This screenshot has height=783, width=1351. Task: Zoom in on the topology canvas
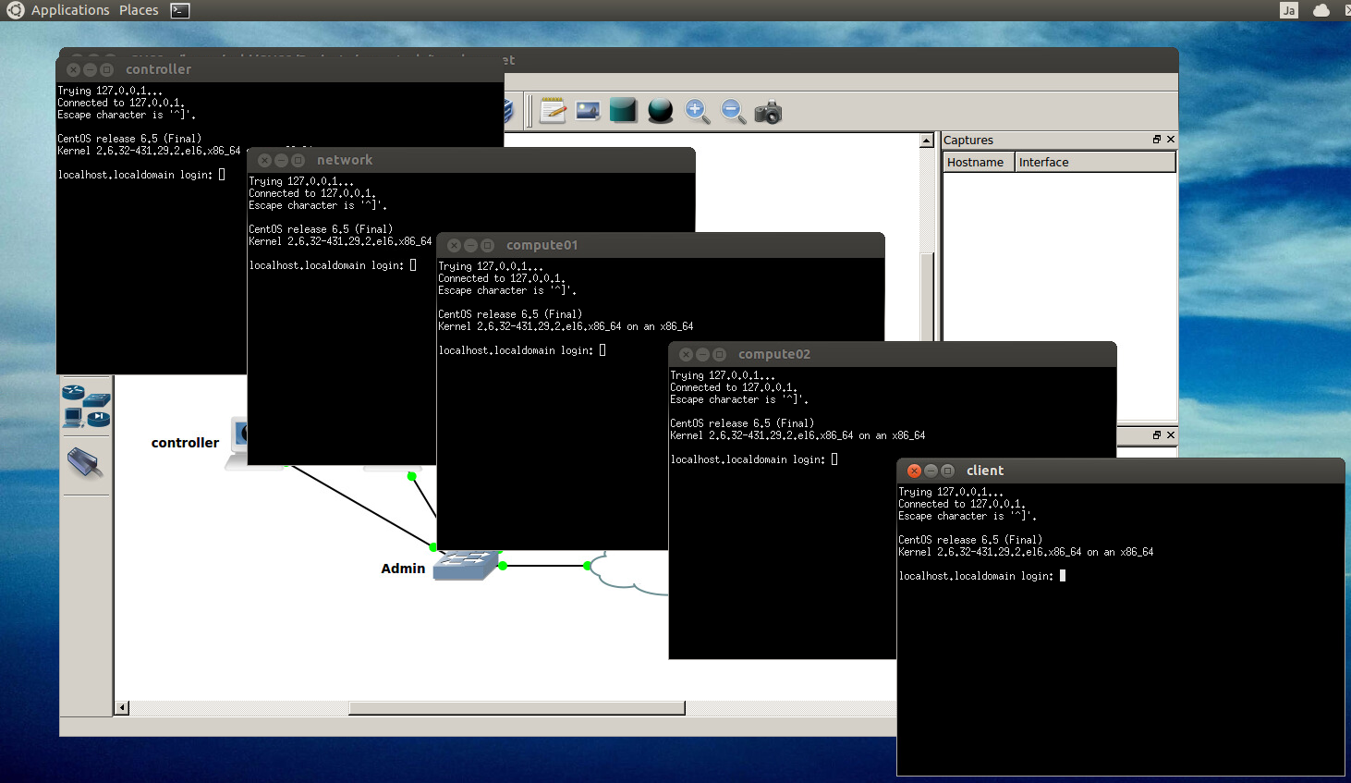(696, 111)
